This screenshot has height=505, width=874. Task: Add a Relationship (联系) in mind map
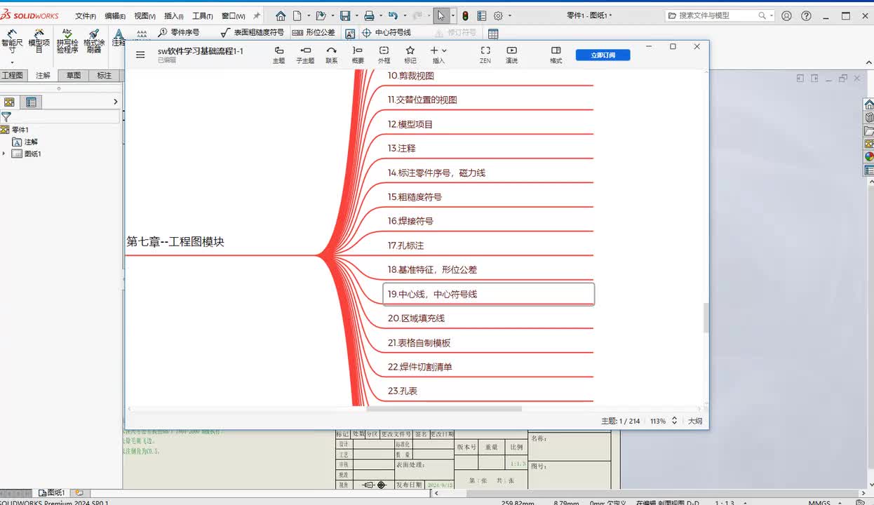point(331,55)
